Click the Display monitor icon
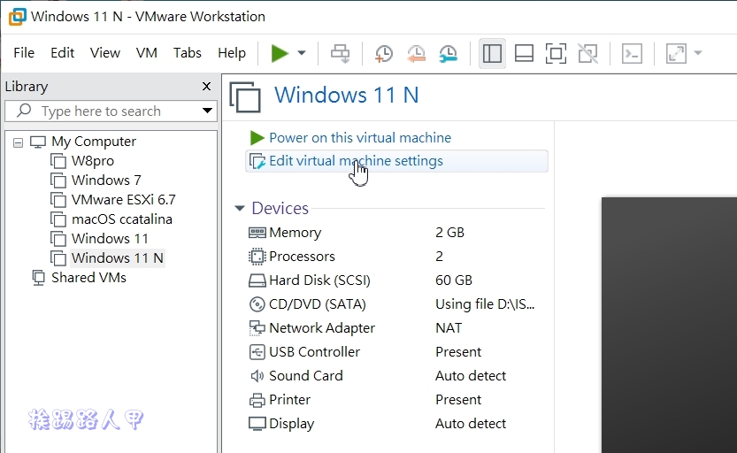 point(257,424)
